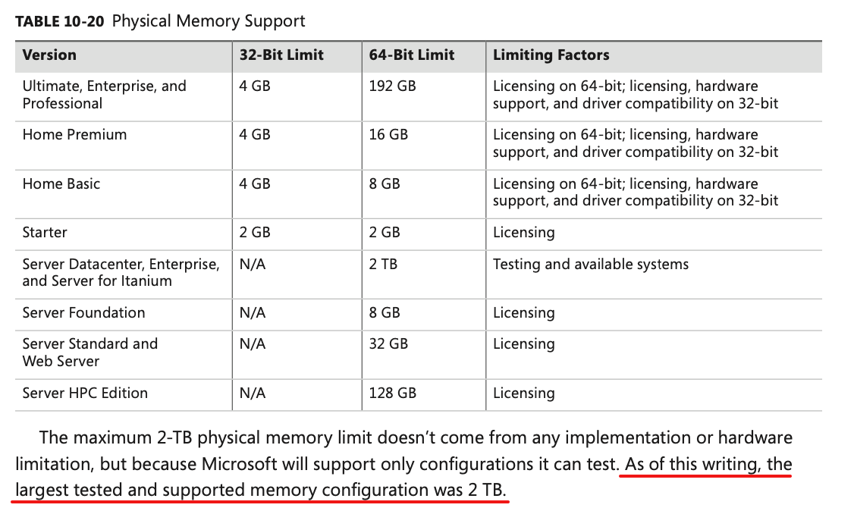This screenshot has height=511, width=854.
Task: Select the Server Standard and Web Server cell
Action: pyautogui.click(x=89, y=352)
